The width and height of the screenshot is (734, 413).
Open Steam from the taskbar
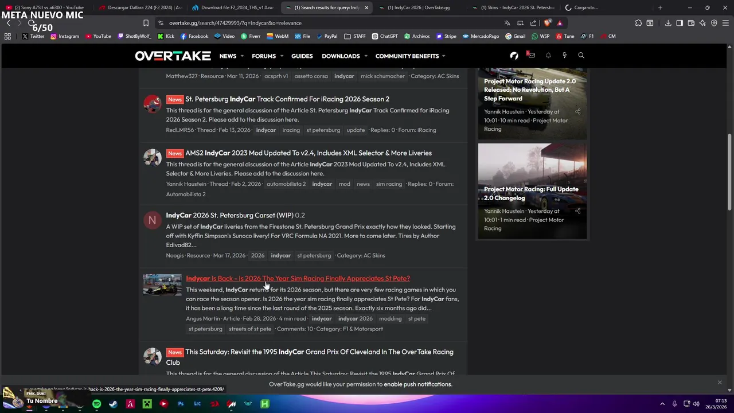click(x=114, y=404)
